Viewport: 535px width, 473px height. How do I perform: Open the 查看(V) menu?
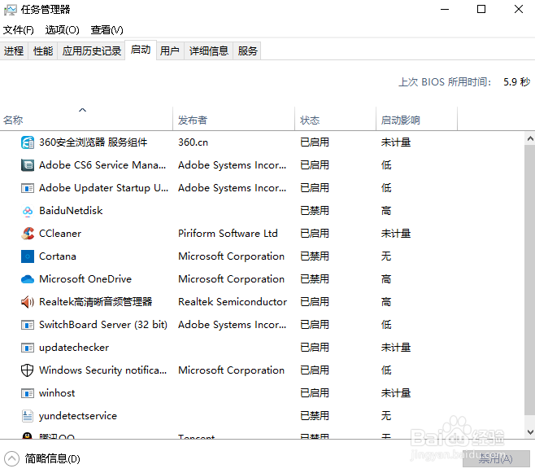click(107, 30)
